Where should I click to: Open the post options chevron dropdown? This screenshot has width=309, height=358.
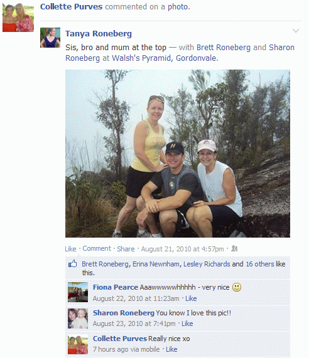pyautogui.click(x=296, y=31)
